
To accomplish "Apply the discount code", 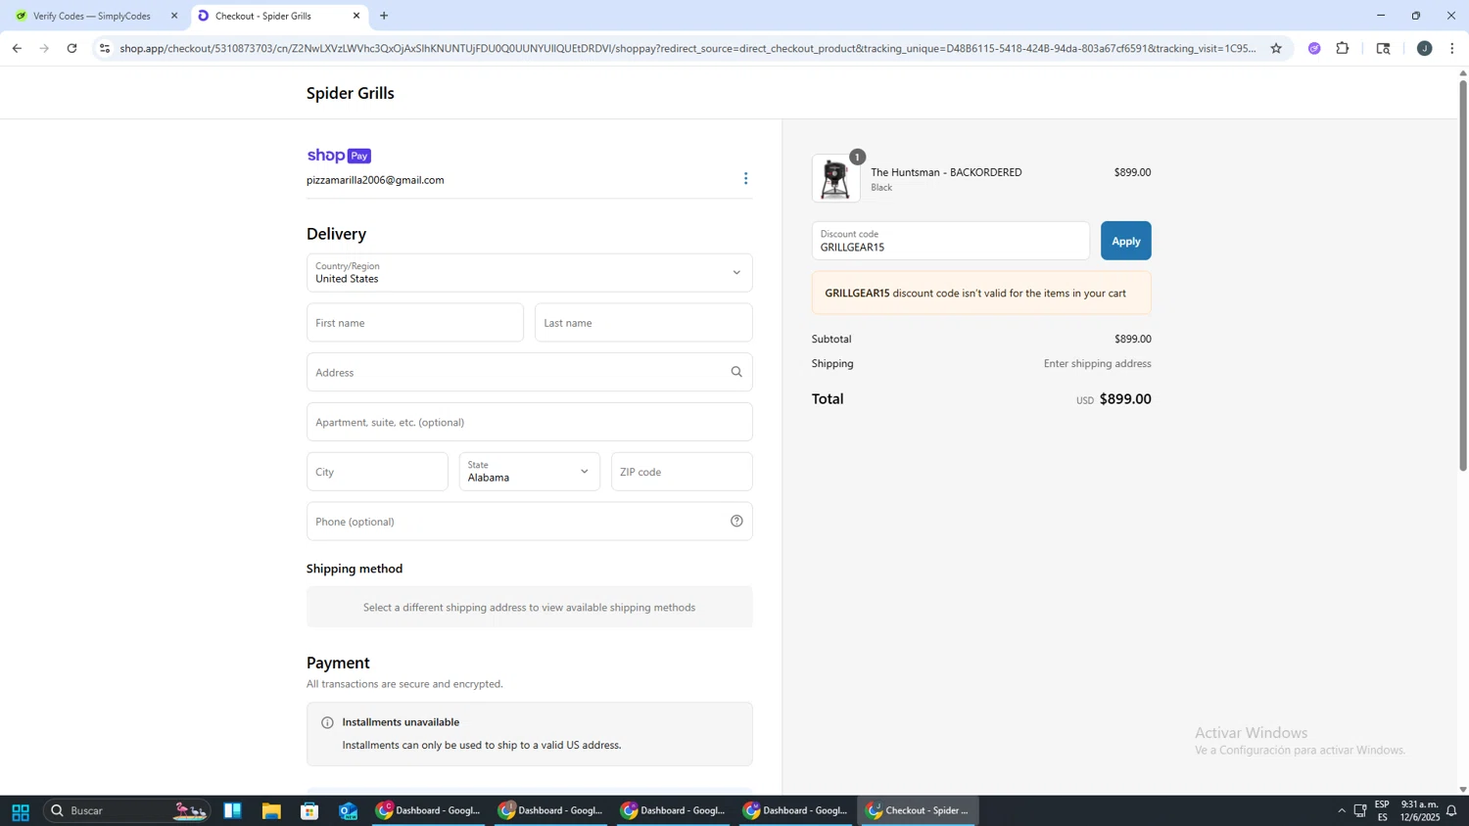I will coord(1125,241).
